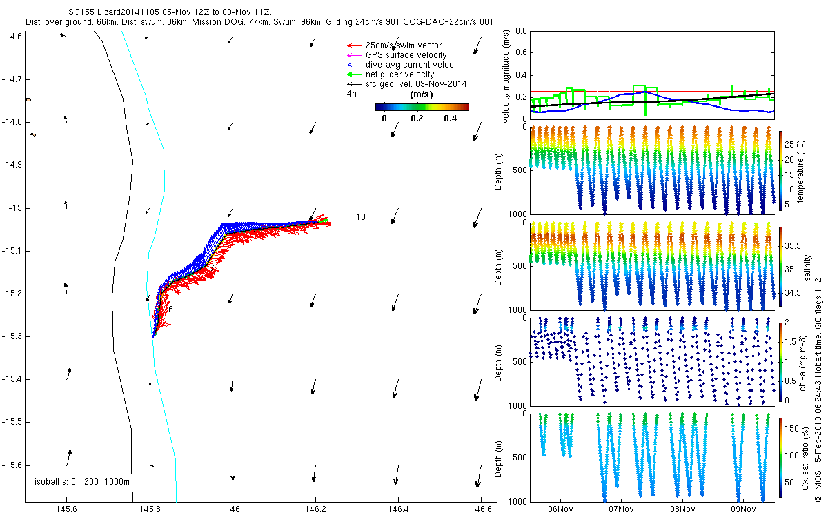
Task: Click the '06Nov' date tick on the time axis
Action: pos(560,510)
